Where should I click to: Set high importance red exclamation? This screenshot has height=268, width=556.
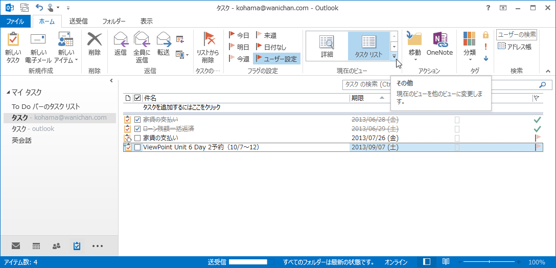tap(486, 47)
